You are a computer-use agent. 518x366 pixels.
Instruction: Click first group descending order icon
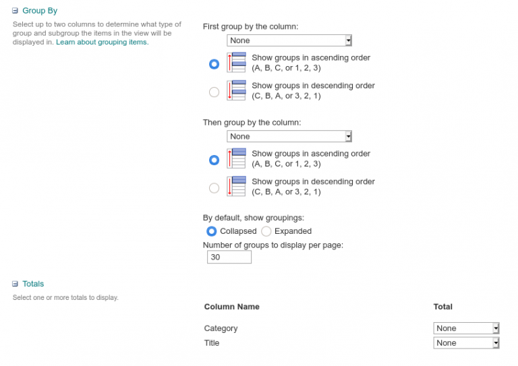point(236,90)
